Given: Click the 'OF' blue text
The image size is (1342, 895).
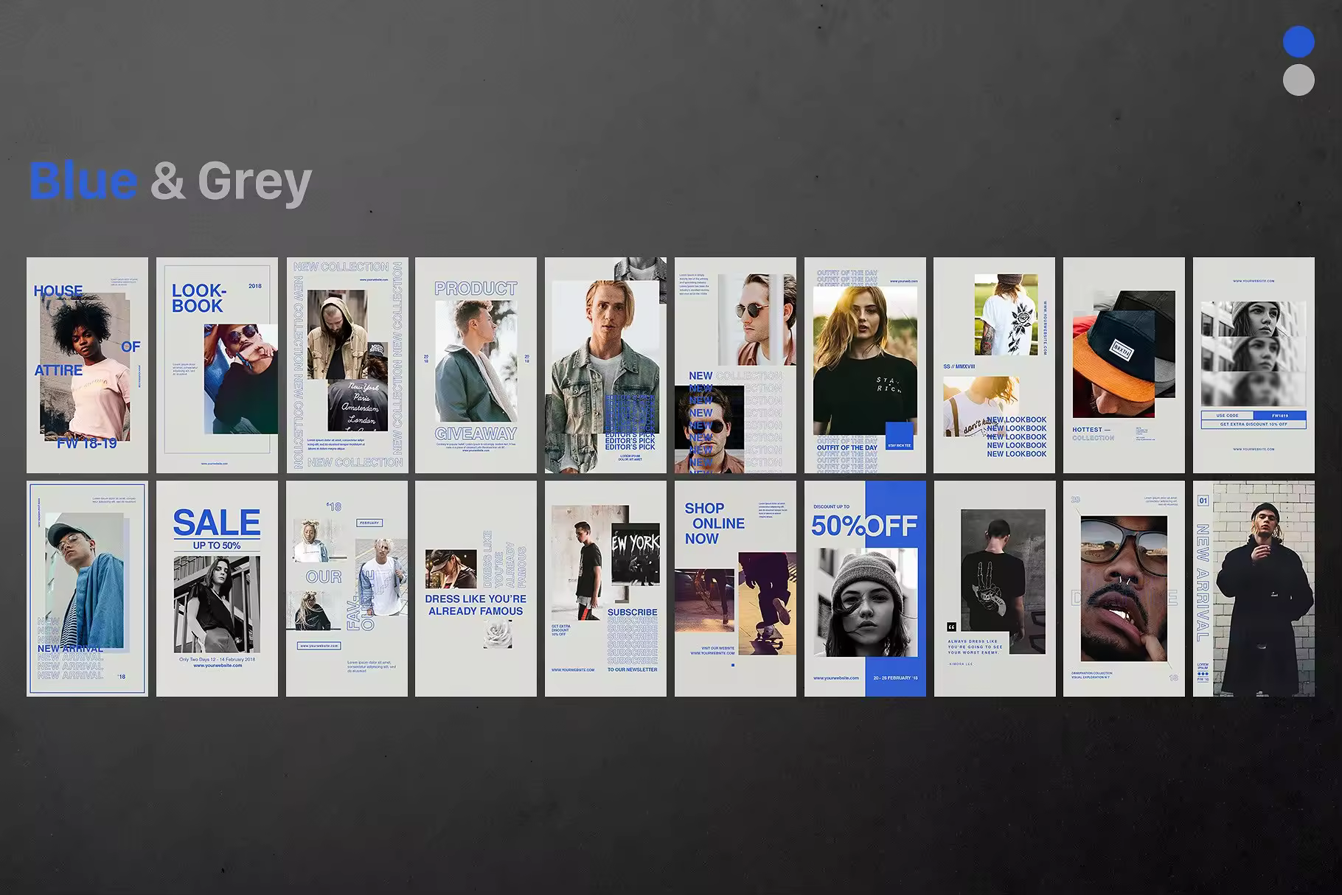Looking at the screenshot, I should coord(131,346).
